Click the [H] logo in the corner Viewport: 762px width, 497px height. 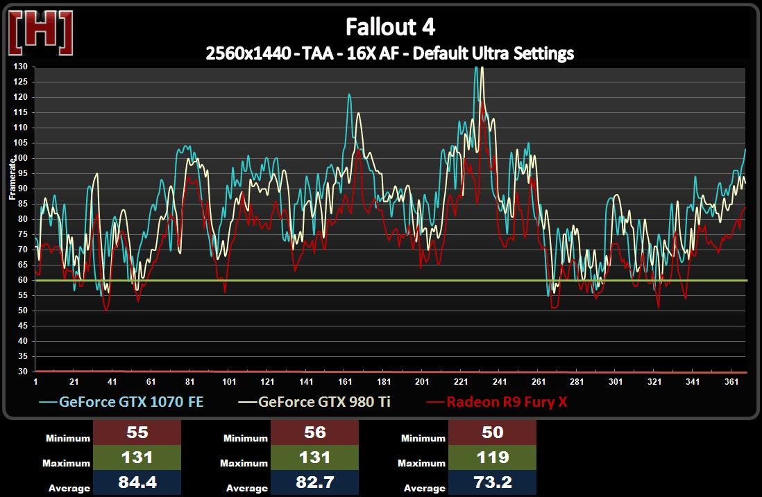pyautogui.click(x=41, y=33)
